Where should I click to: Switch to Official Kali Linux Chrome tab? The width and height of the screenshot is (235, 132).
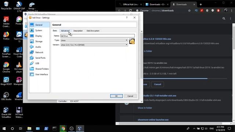pyautogui.click(x=130, y=4)
